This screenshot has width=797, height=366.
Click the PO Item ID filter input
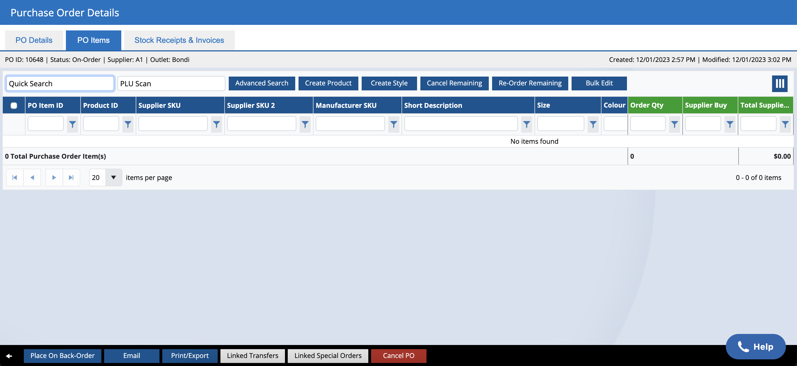(x=45, y=124)
